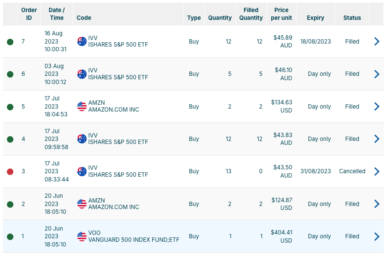389x259 pixels.
Task: Click filled quantity 0 in order 3 row
Action: pos(261,171)
